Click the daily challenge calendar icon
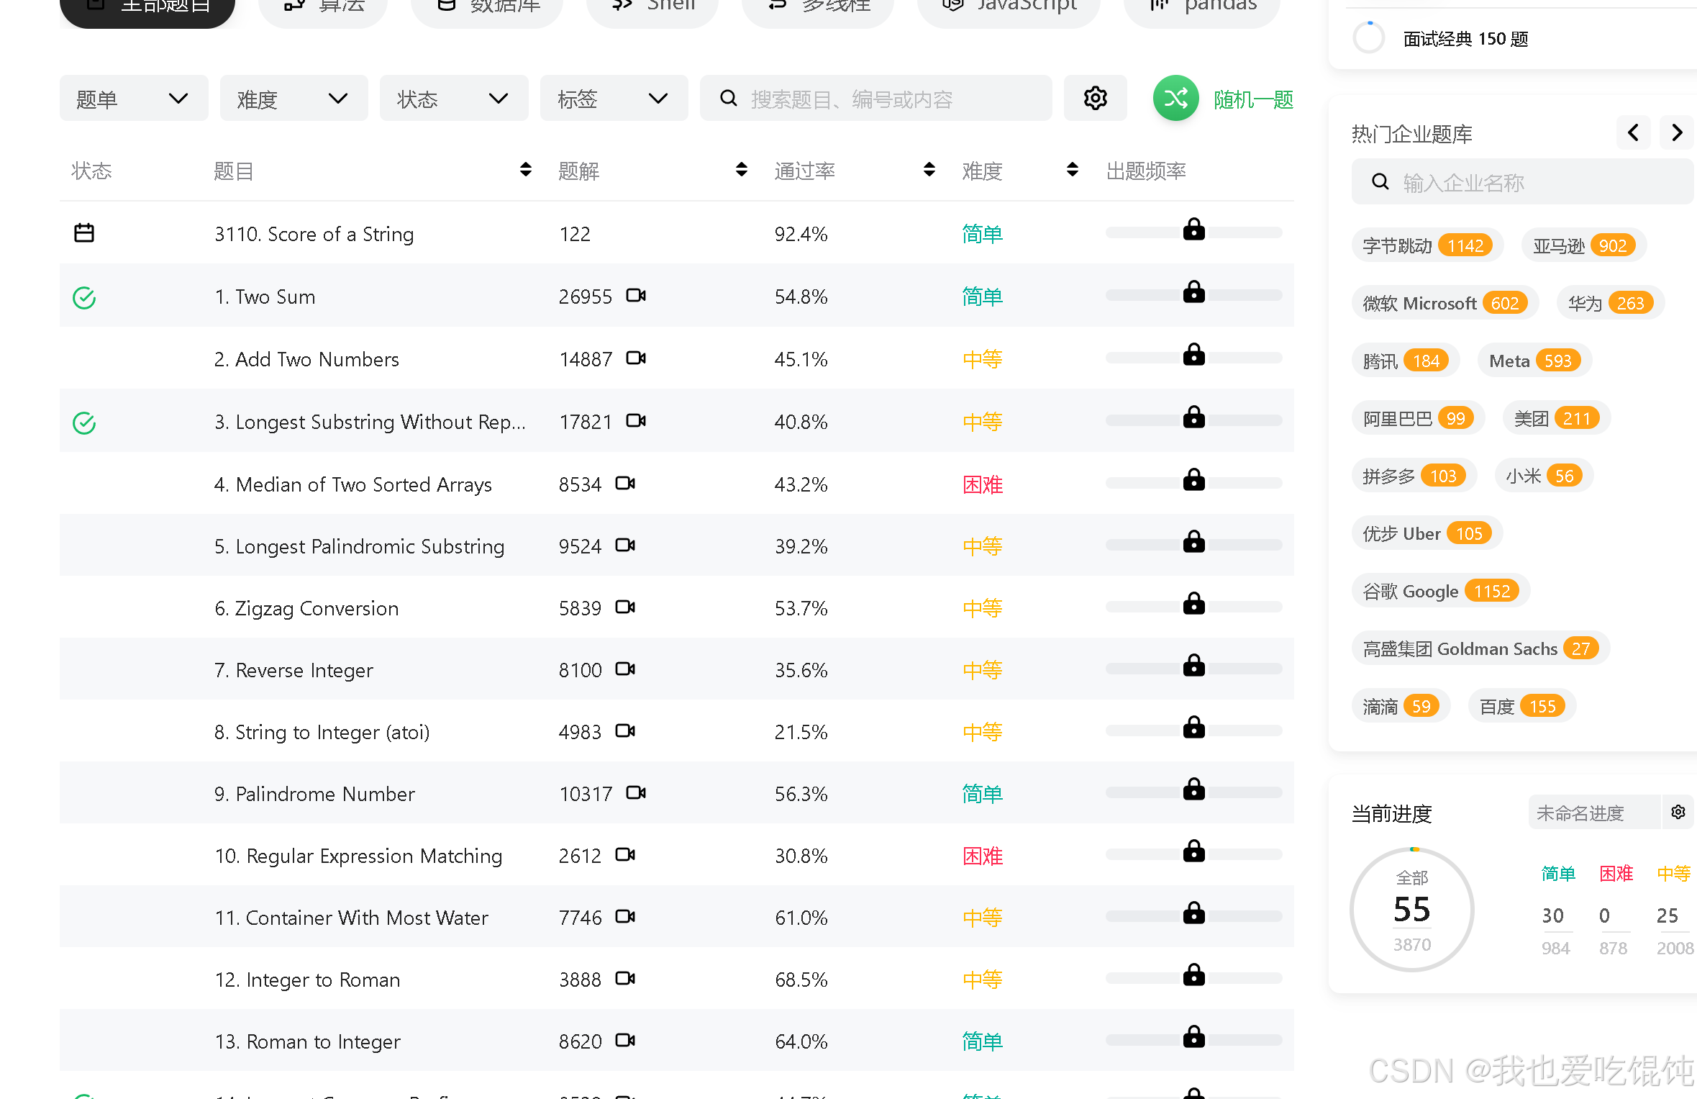The image size is (1697, 1099). tap(84, 233)
